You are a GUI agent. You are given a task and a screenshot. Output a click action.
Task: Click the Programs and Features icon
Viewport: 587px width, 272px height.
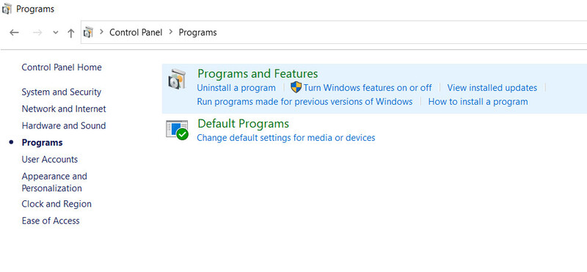click(x=177, y=79)
